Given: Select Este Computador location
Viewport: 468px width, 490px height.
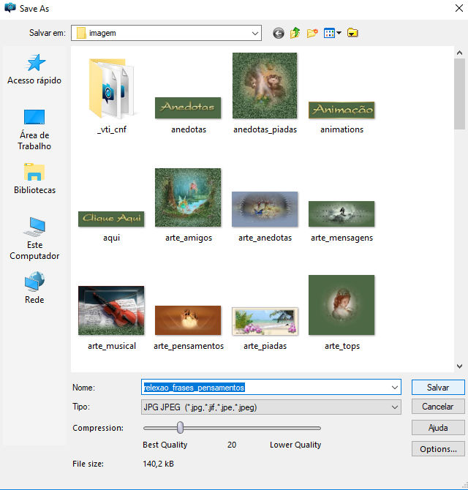Looking at the screenshot, I should (x=34, y=238).
